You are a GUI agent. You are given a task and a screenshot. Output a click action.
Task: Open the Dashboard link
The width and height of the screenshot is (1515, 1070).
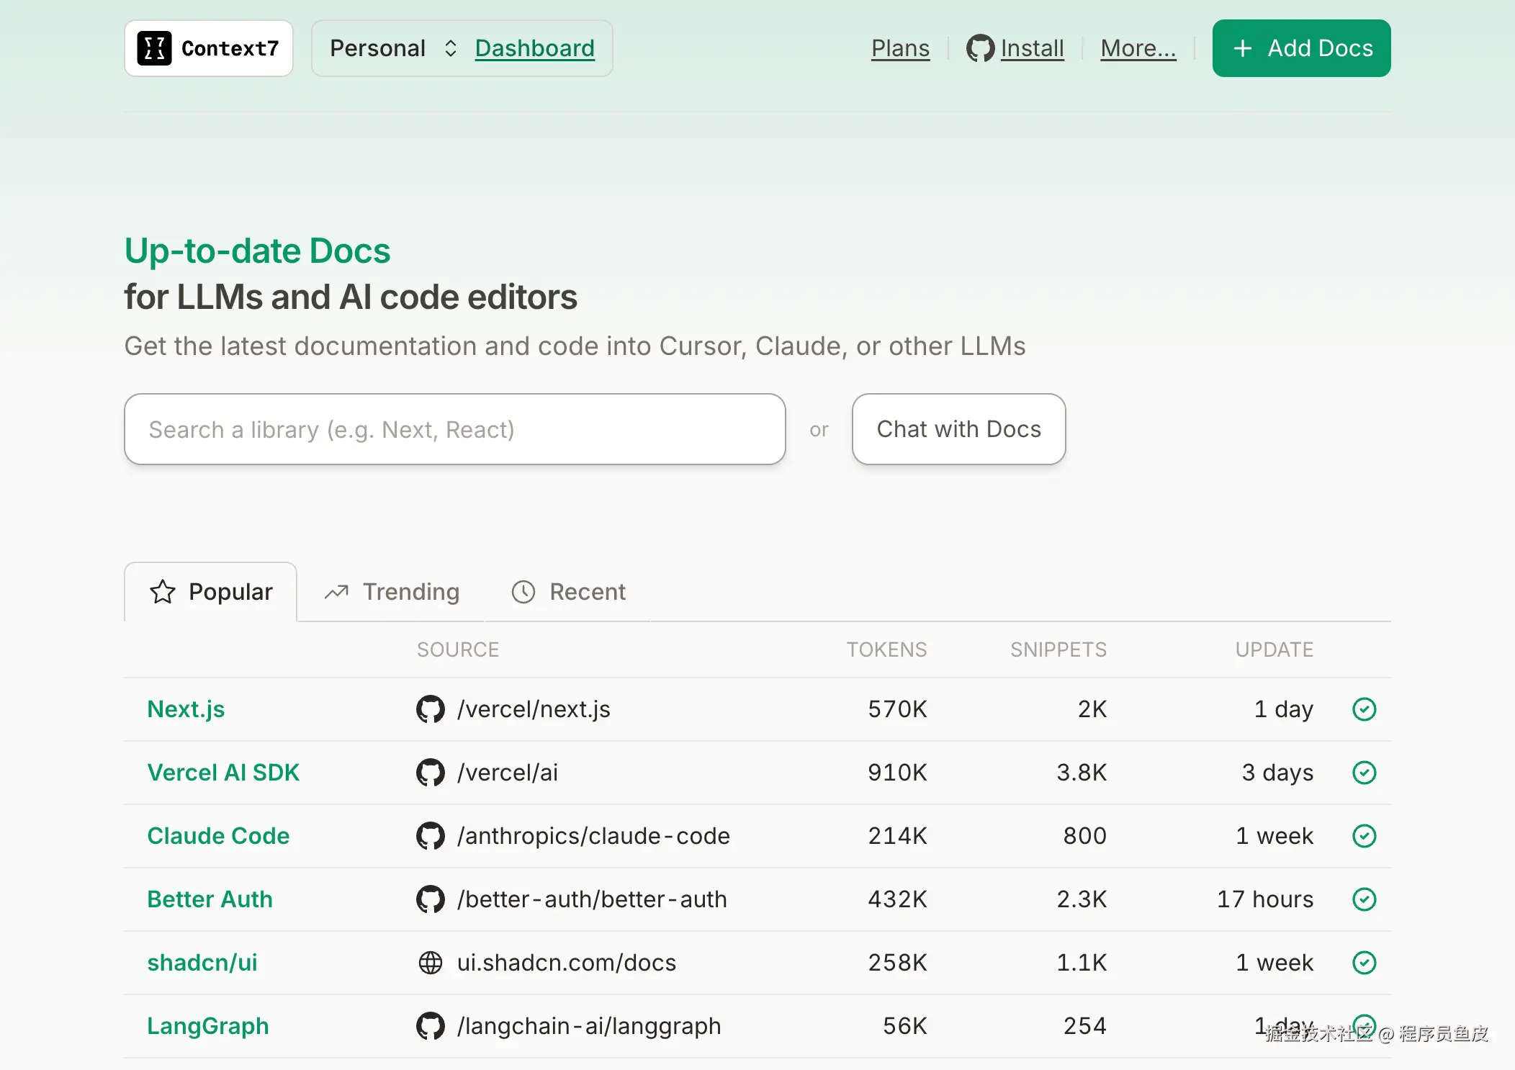[534, 48]
